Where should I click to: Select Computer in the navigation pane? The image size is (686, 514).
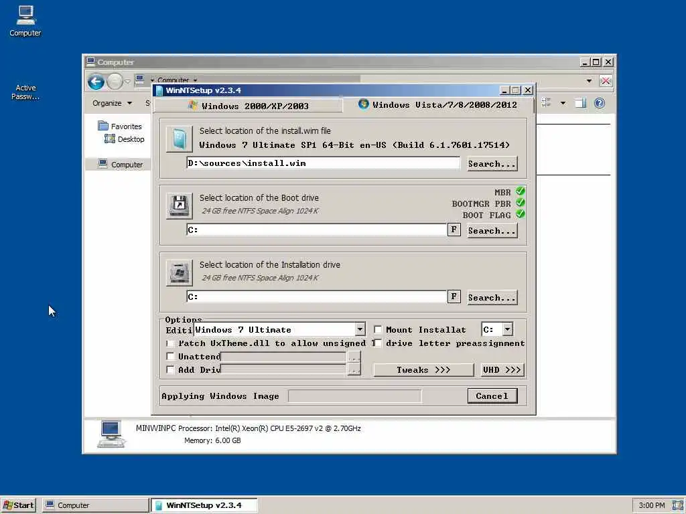[121, 165]
